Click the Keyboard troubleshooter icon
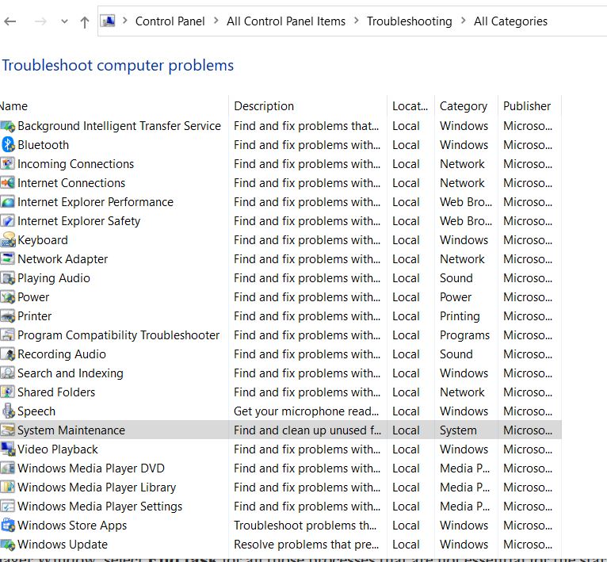Image resolution: width=607 pixels, height=562 pixels. [x=8, y=240]
